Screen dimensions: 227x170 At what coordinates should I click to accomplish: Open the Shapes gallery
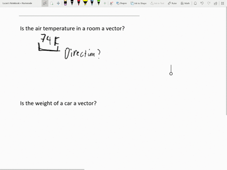pos(122,3)
